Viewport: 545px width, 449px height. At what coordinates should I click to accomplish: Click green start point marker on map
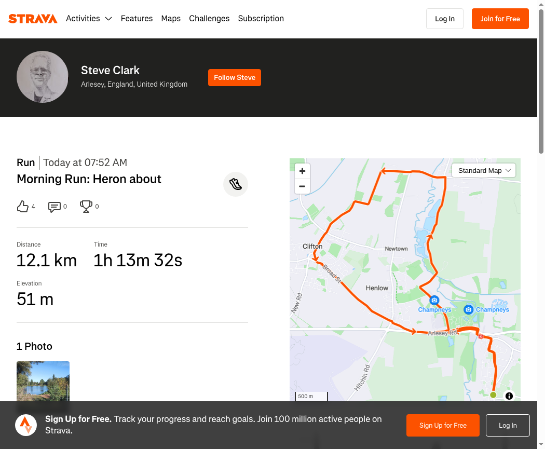click(x=493, y=395)
